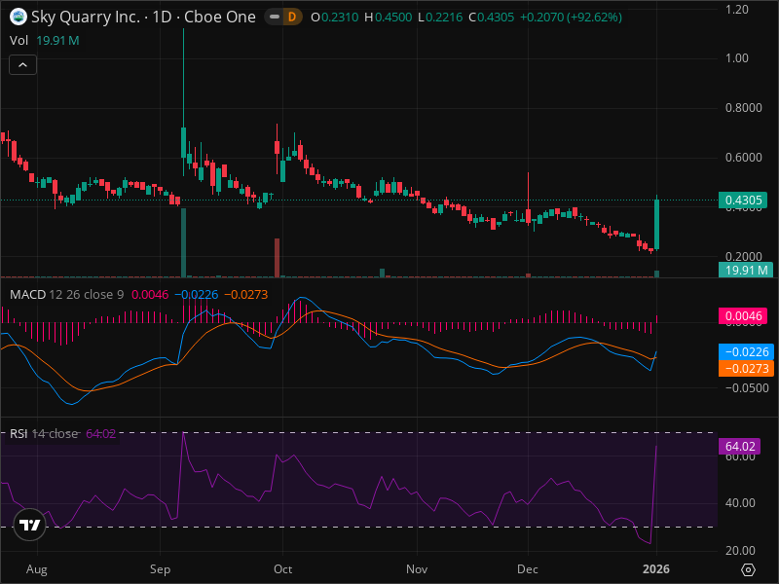This screenshot has height=584, width=779.
Task: Click the current price label 0.4305 on axis
Action: (x=743, y=201)
